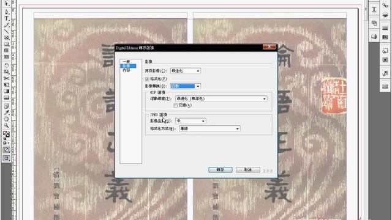Expand the 格式化方式(M) dropdown
392x220 pixels.
click(x=209, y=129)
